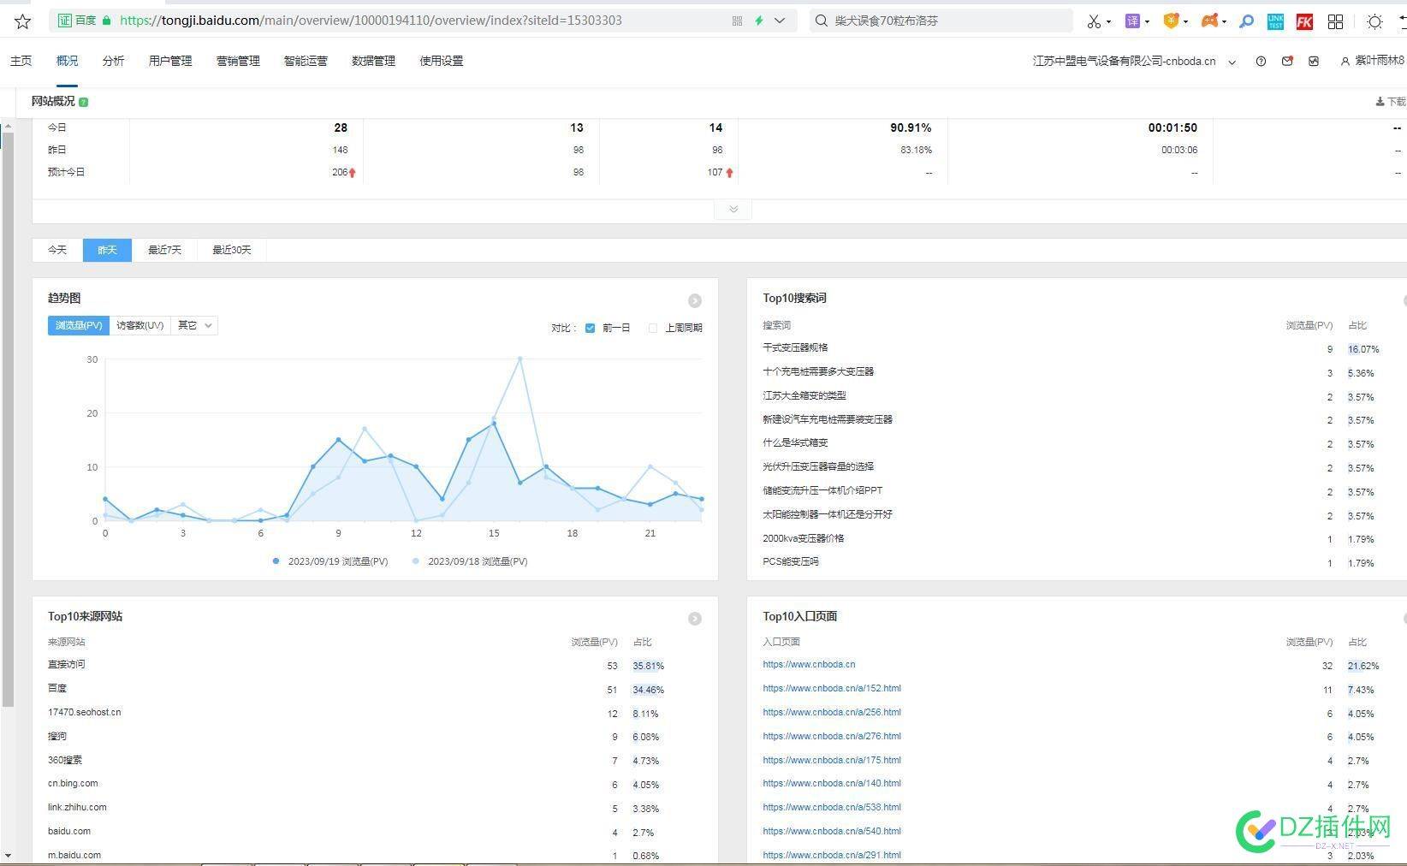This screenshot has width=1407, height=866.
Task: Click the purple translate icon
Action: 1132,21
